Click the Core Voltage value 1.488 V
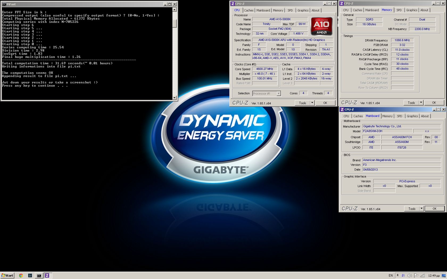 (x=298, y=33)
